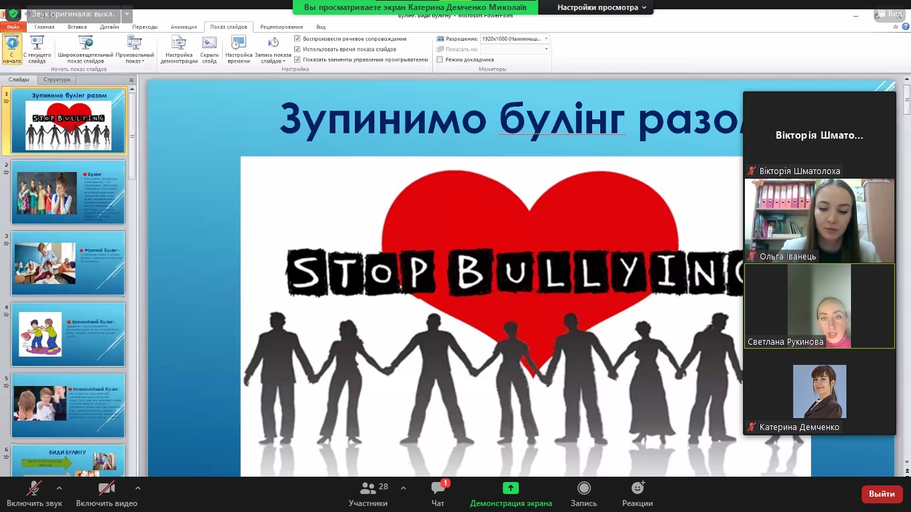Toggle Использовать время показа слайдов checkbox
This screenshot has width=911, height=512.
tap(297, 49)
